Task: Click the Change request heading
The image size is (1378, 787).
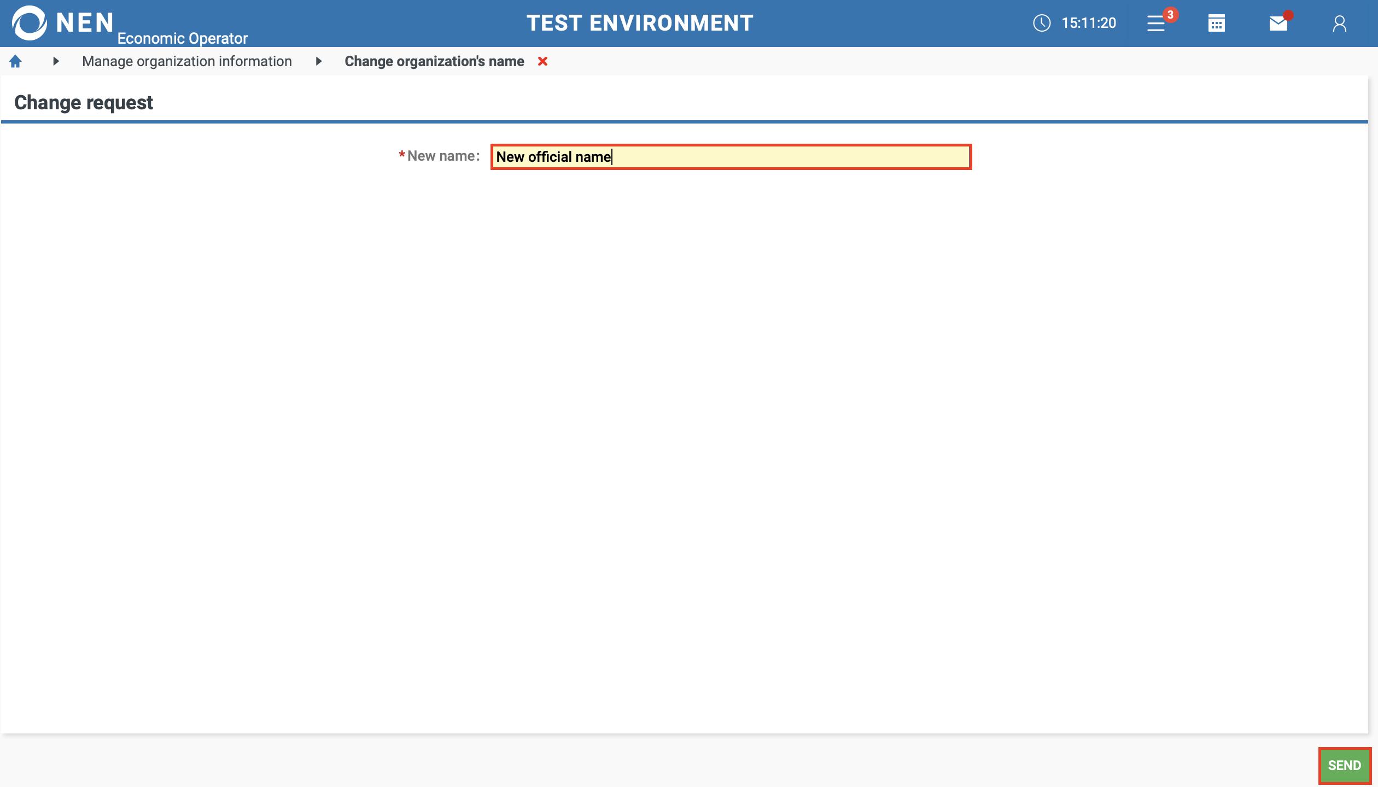Action: tap(84, 103)
